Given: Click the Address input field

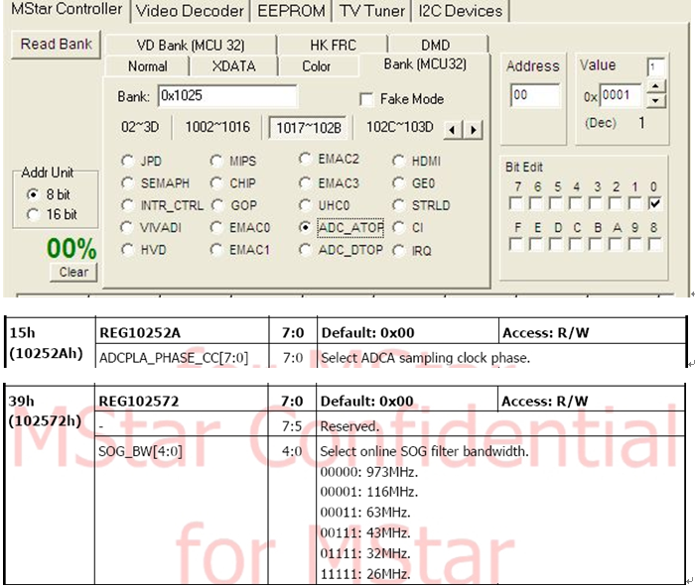Looking at the screenshot, I should click(535, 95).
